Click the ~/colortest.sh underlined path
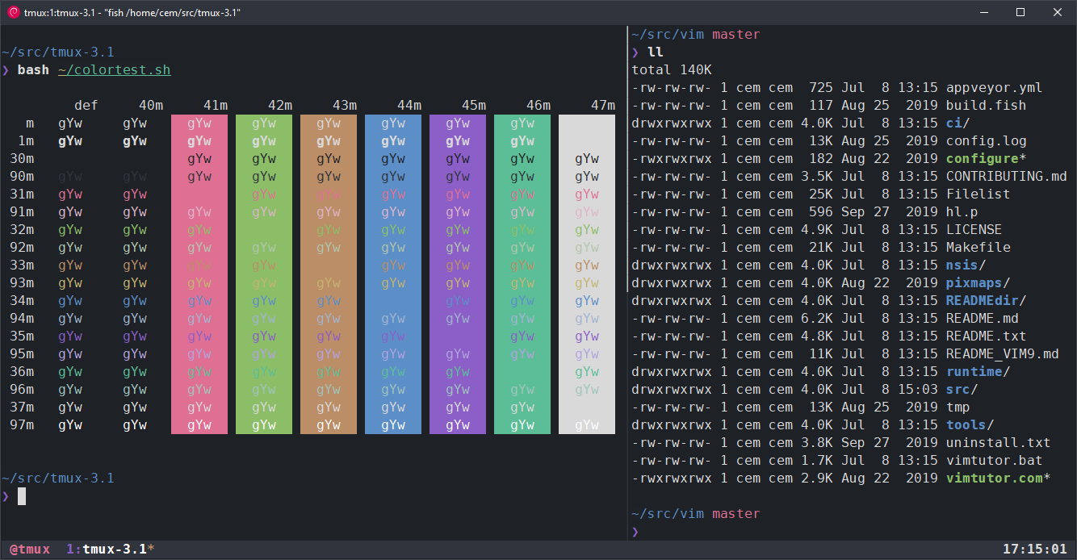 click(x=114, y=70)
